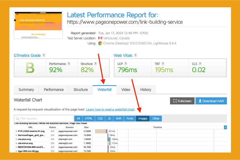Screen dimensions: 240x160
Task: Click the GTmetrix Grade heading
Action: pyautogui.click(x=27, y=56)
